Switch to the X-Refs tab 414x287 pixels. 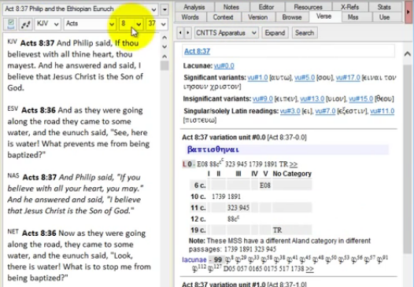click(x=349, y=7)
